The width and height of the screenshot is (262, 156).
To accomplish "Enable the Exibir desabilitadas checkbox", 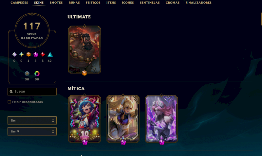I will tap(9, 102).
